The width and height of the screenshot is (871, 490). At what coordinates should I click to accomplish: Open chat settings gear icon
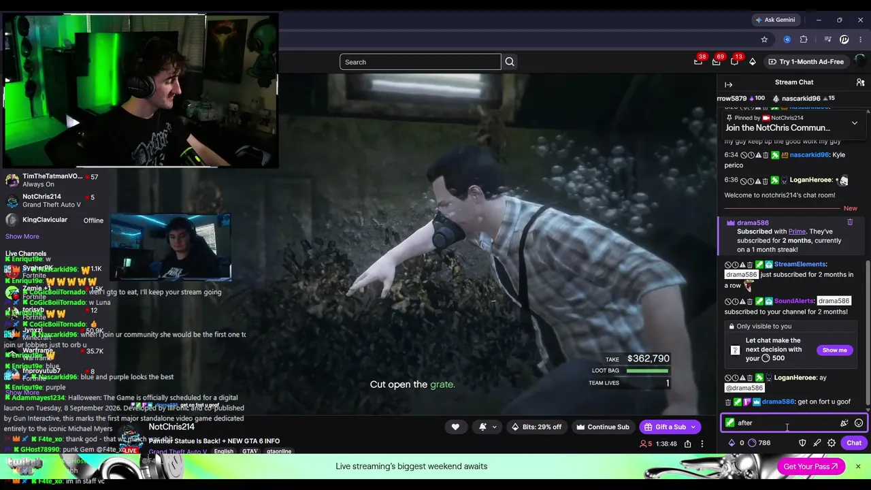[832, 443]
